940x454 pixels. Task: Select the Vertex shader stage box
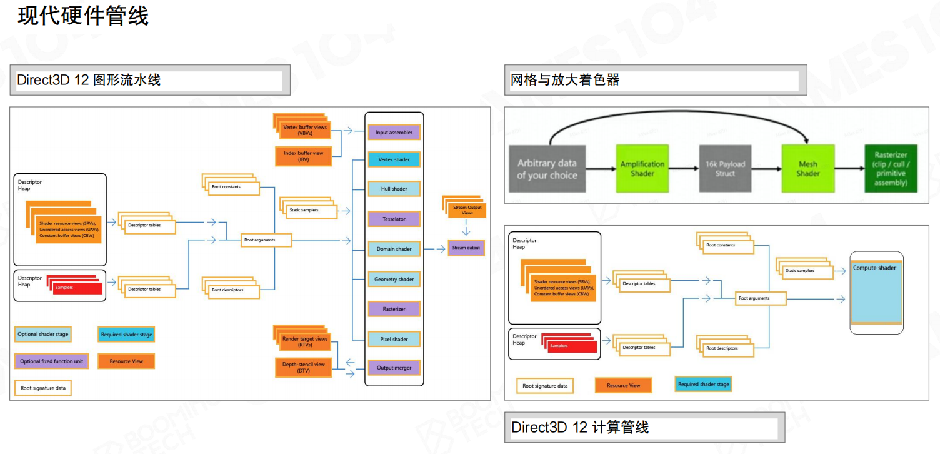click(x=394, y=159)
